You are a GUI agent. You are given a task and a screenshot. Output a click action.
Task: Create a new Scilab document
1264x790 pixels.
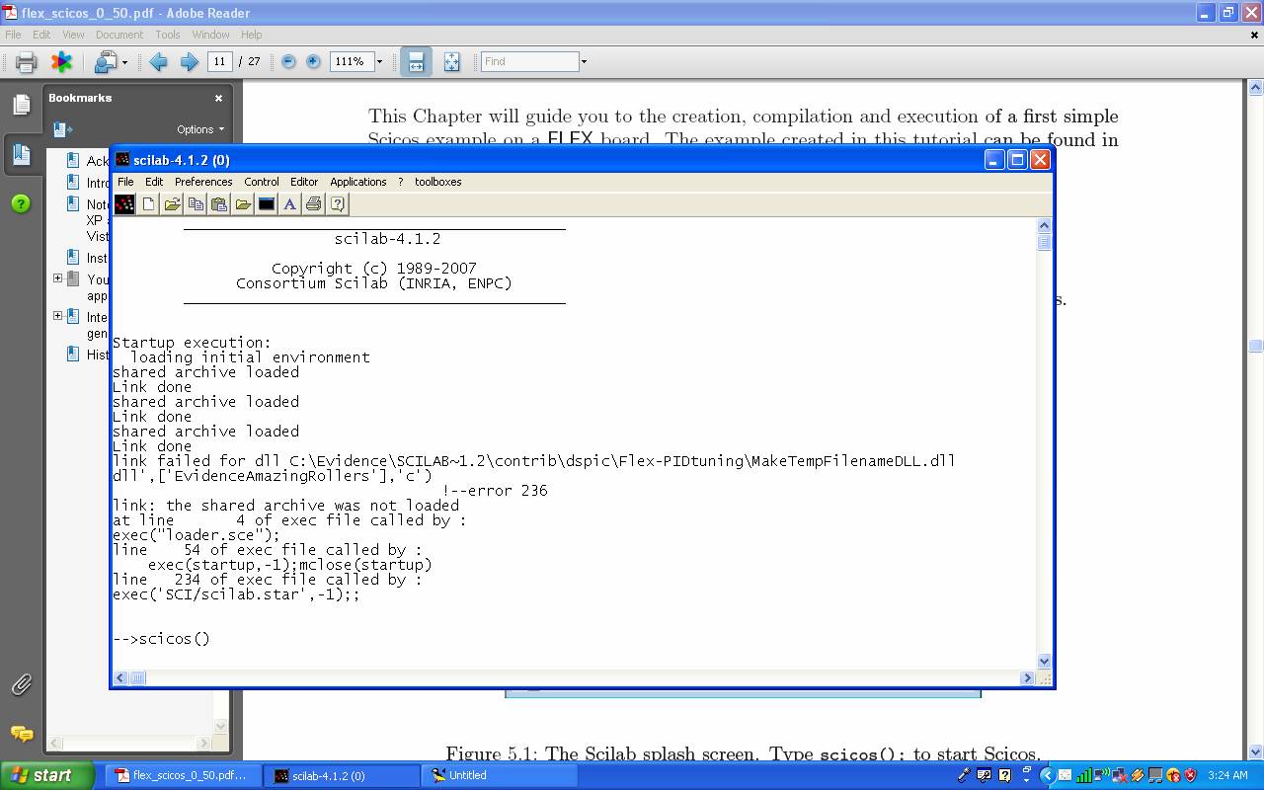pos(148,203)
